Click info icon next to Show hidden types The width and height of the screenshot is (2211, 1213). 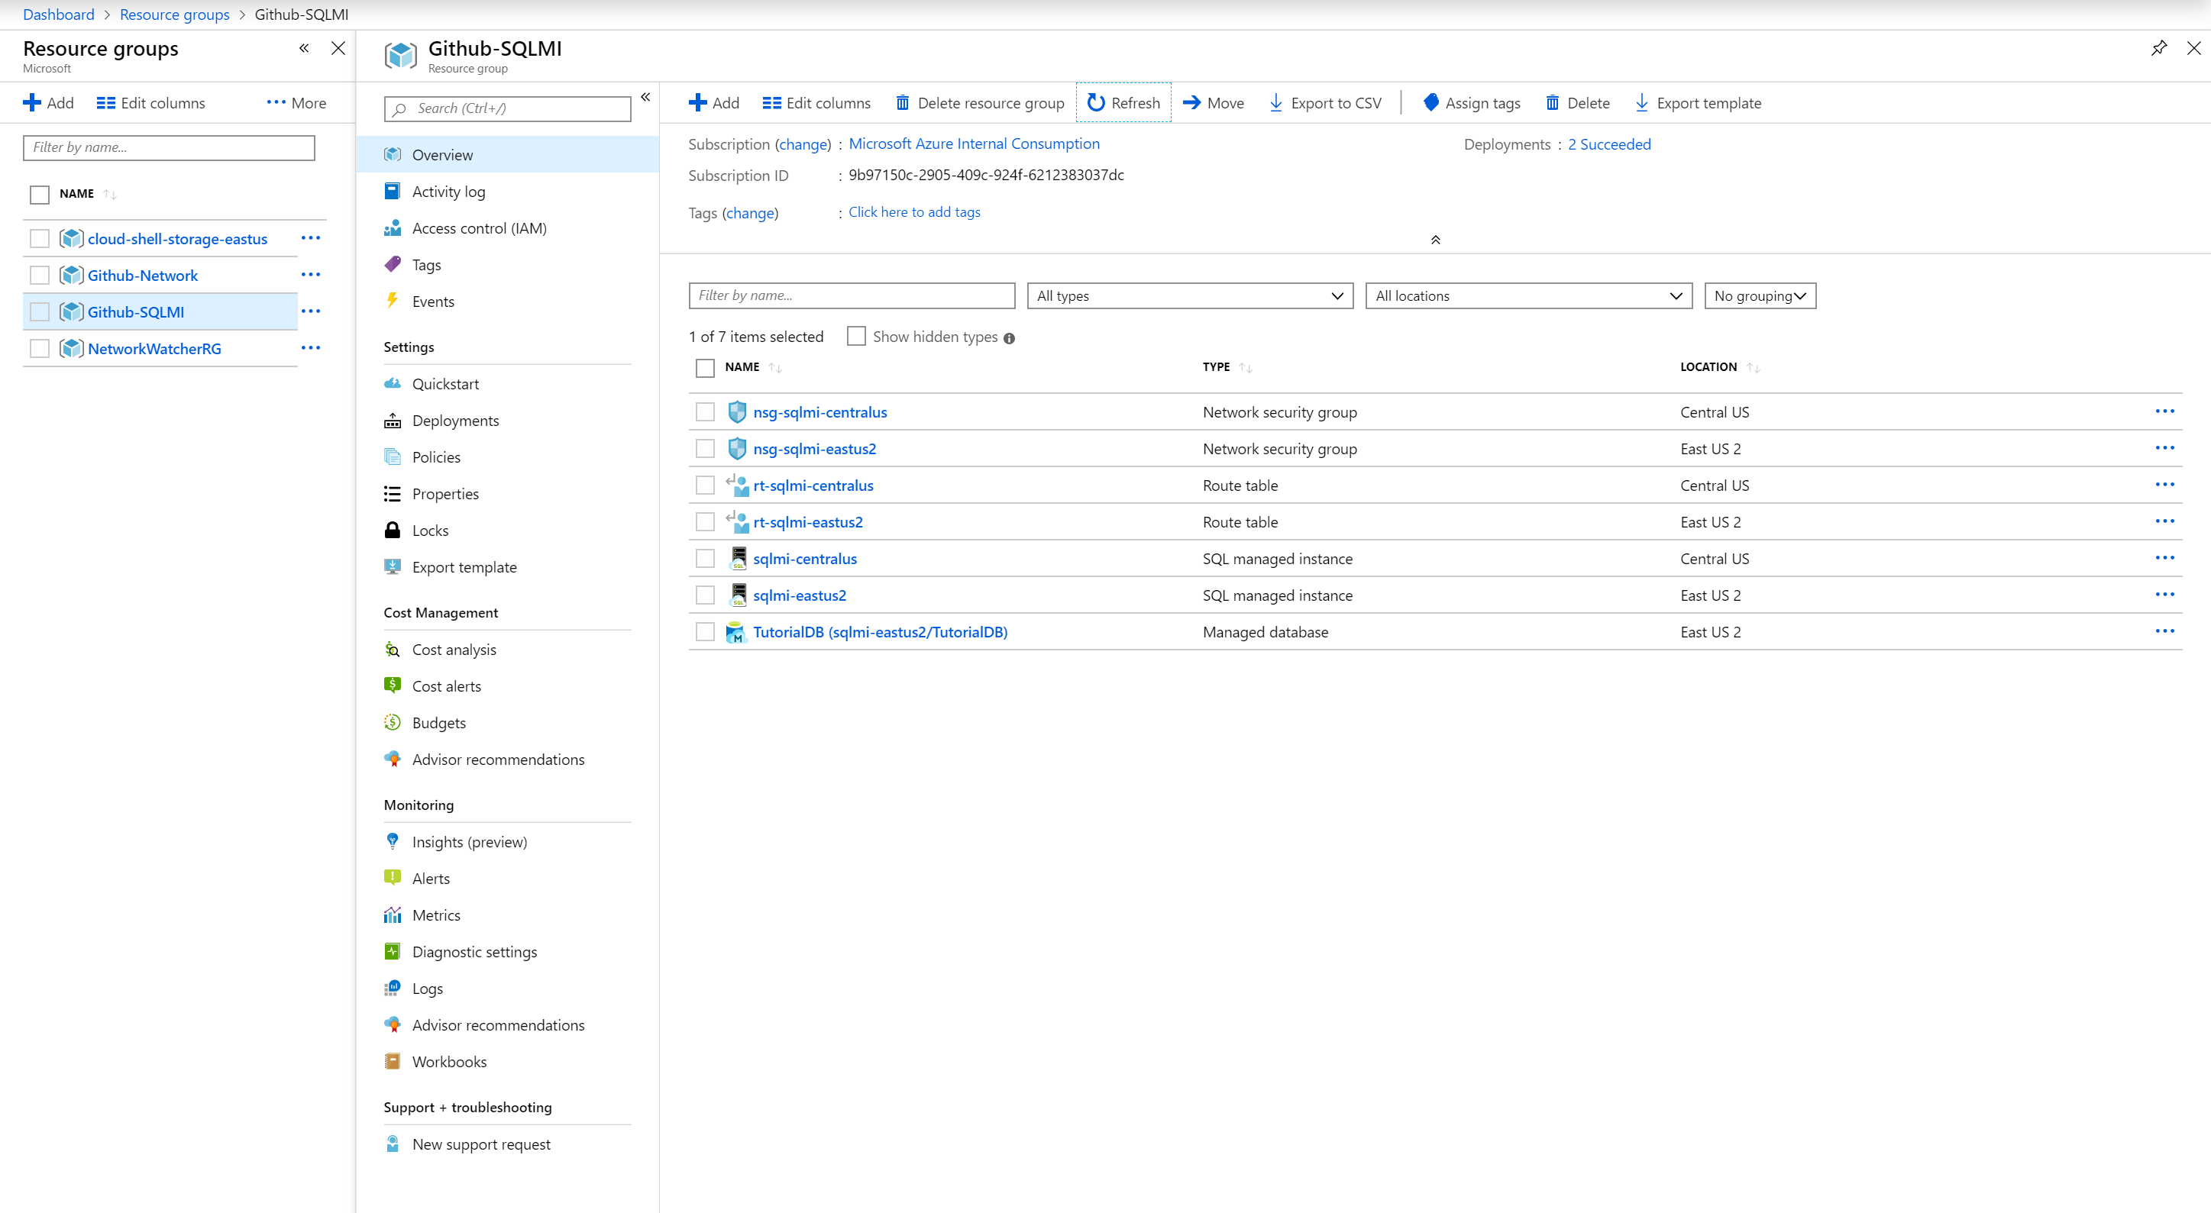(x=1009, y=338)
